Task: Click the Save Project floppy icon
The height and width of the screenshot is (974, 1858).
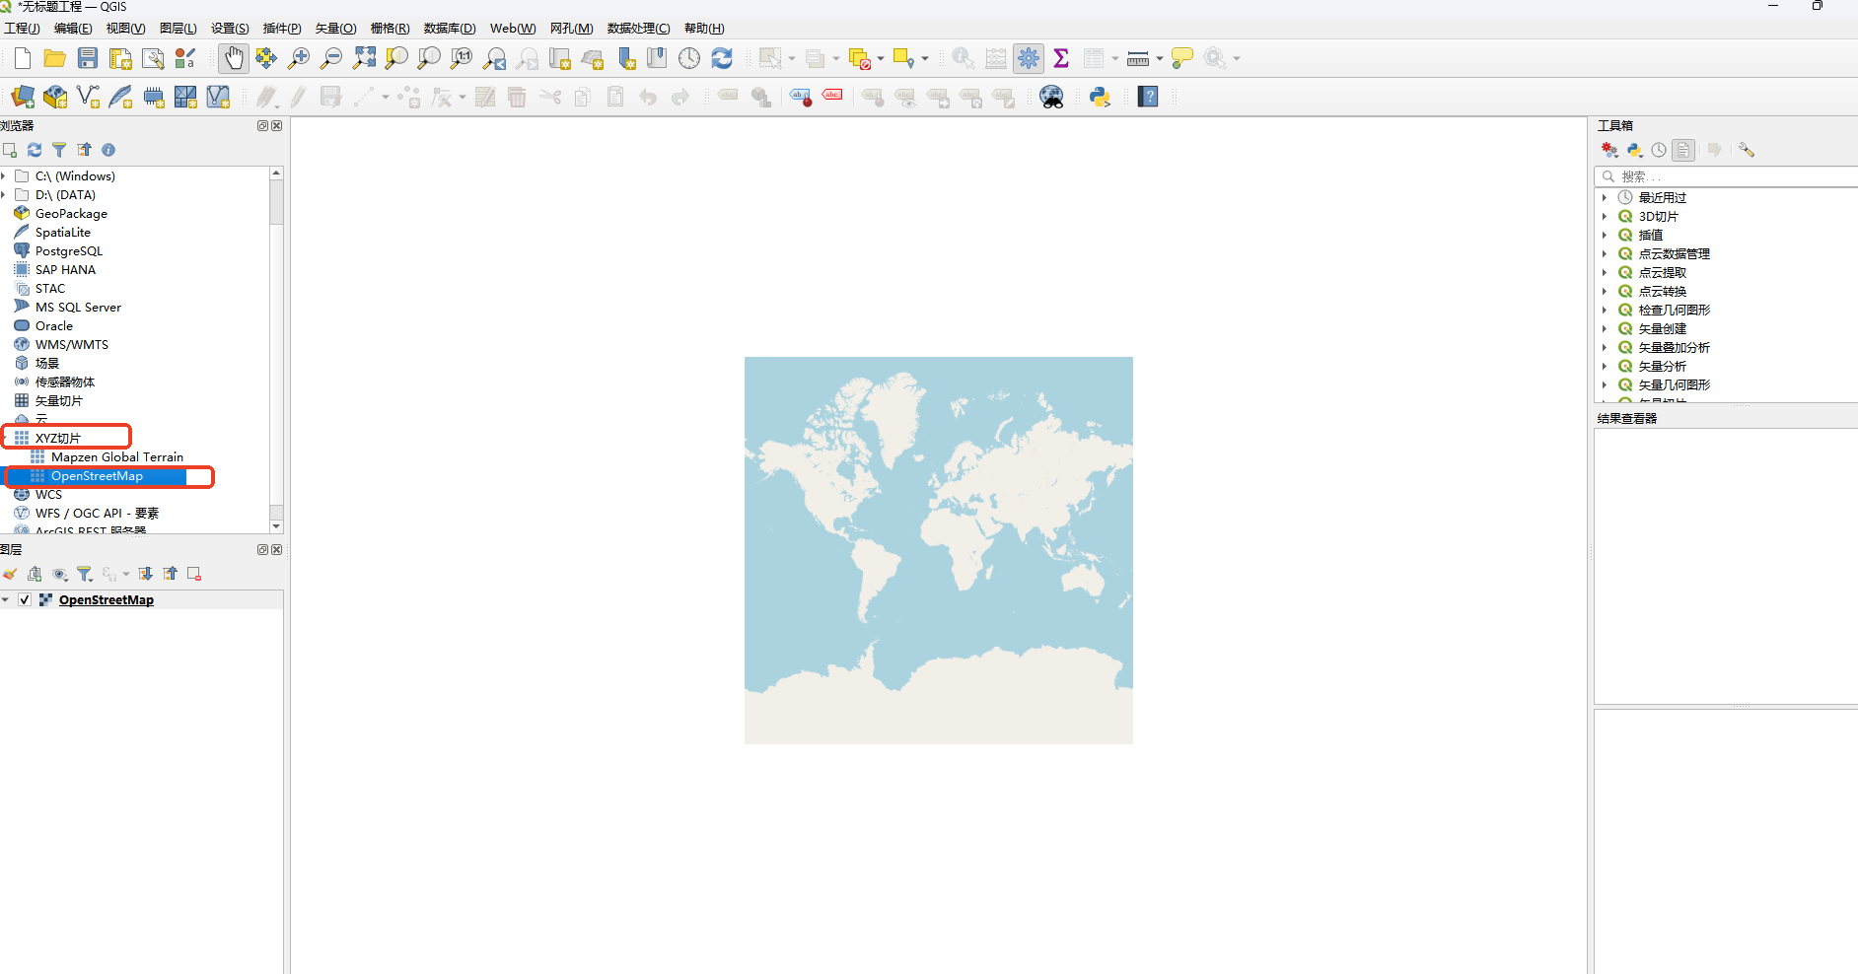Action: 88,58
